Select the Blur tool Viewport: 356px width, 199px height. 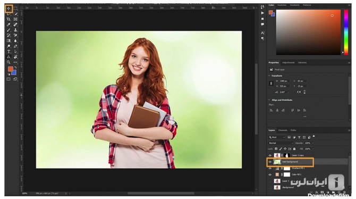click(15, 41)
